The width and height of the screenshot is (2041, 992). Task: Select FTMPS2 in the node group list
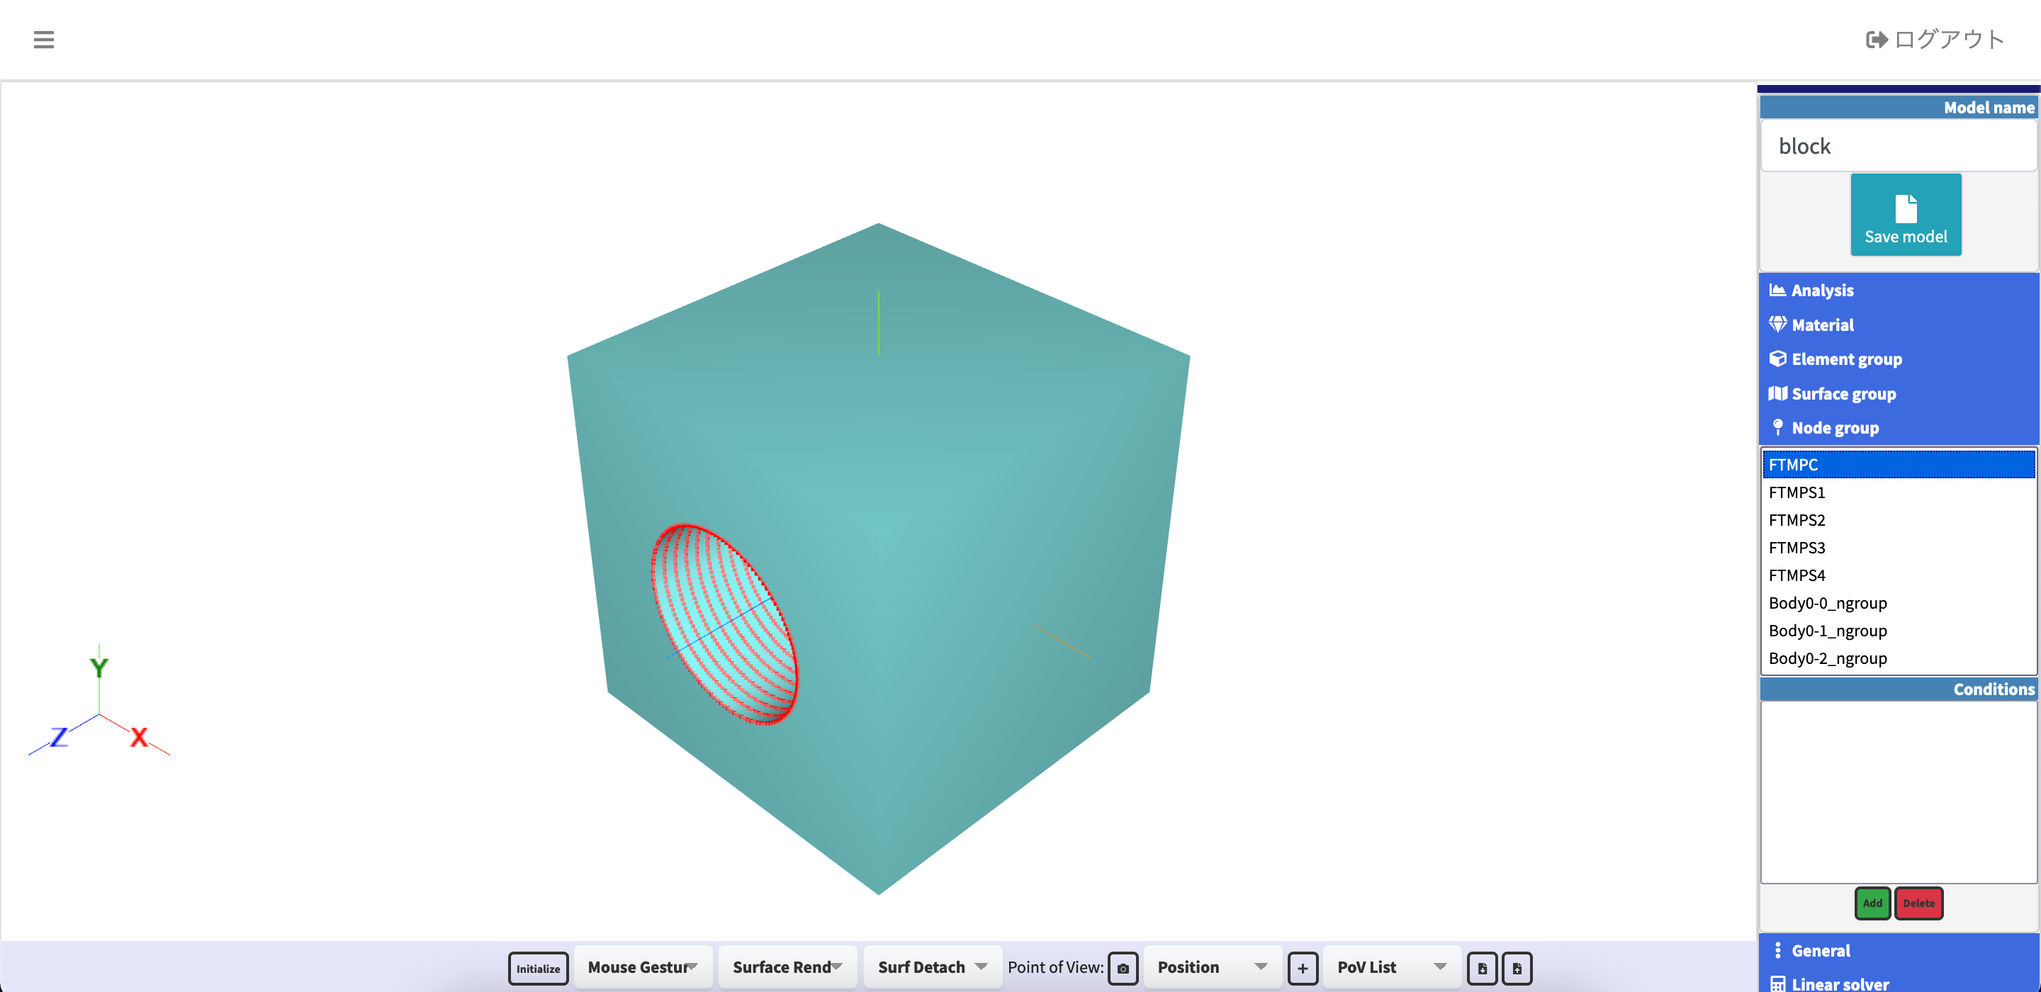(1797, 520)
